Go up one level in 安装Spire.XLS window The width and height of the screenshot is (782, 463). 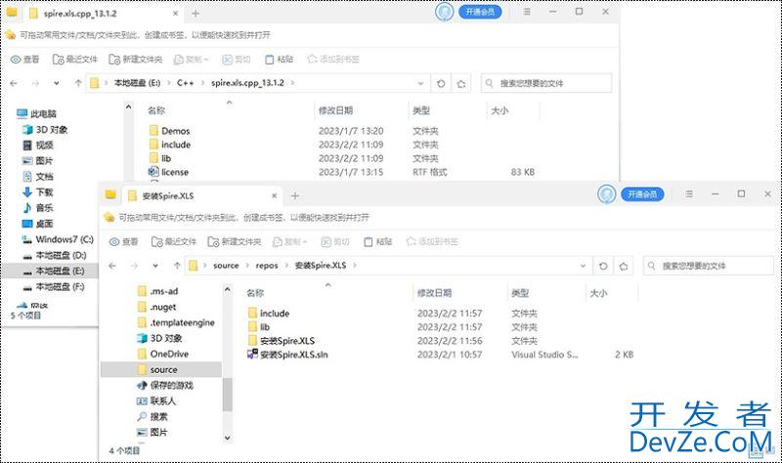pyautogui.click(x=177, y=266)
